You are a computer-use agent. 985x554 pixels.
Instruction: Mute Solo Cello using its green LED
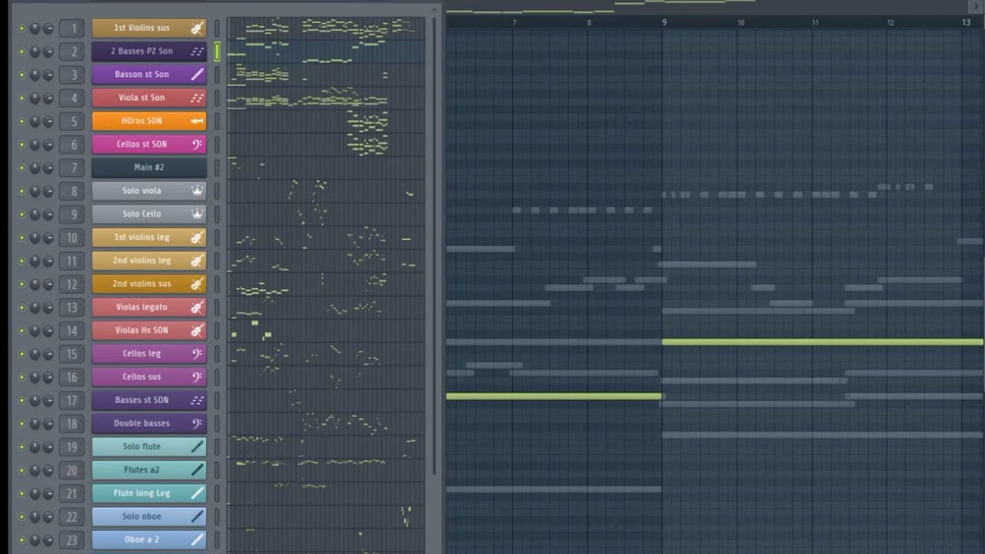tap(22, 214)
